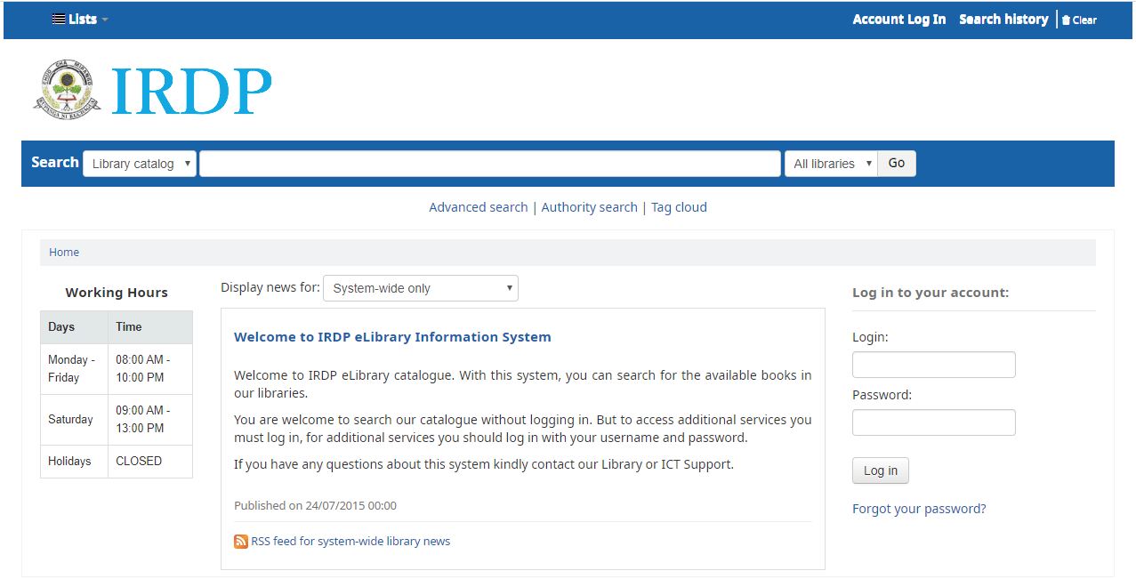
Task: Open Search history page
Action: [1003, 20]
